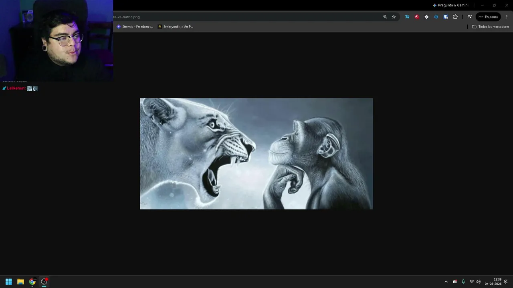This screenshot has width=513, height=288.
Task: Open the volume speaker tray icon
Action: pos(478,282)
